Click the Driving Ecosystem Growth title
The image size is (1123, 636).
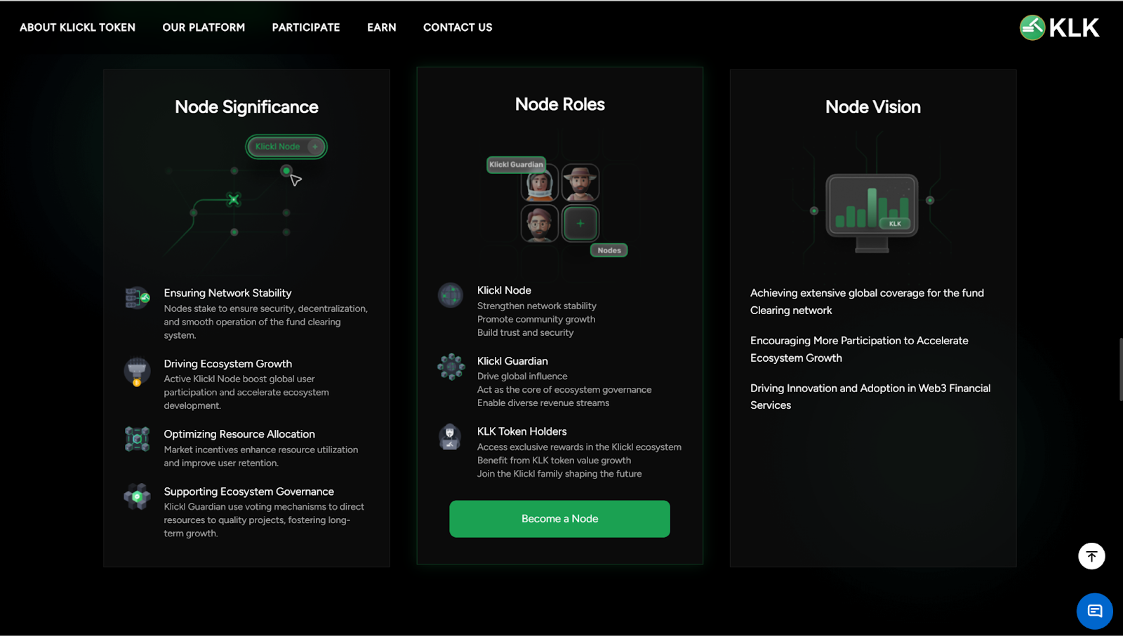pyautogui.click(x=228, y=364)
